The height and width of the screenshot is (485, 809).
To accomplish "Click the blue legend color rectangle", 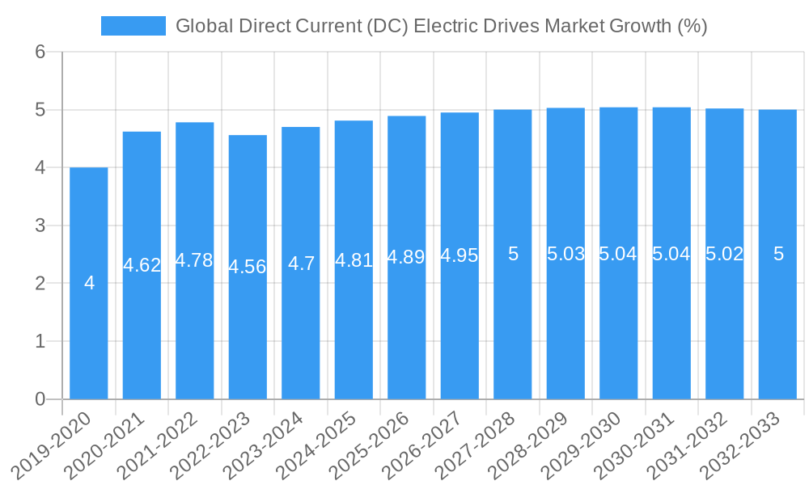I will [x=134, y=25].
